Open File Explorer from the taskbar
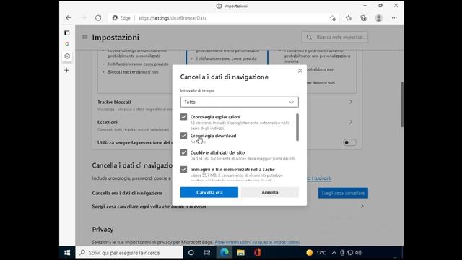 [x=240, y=253]
